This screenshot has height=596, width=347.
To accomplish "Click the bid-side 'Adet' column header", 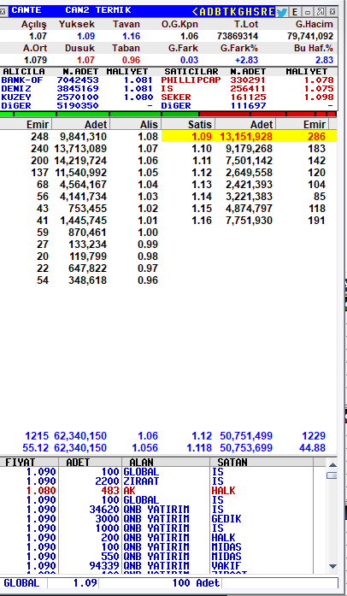I will 81,124.
